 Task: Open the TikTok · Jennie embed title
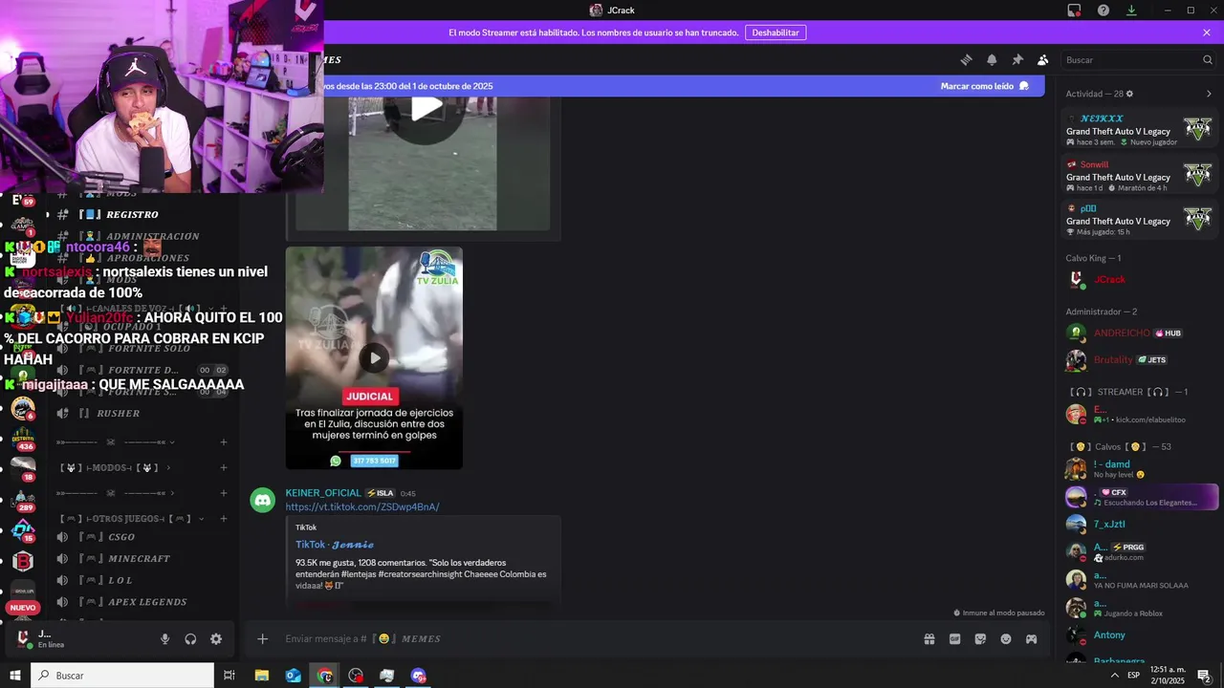334,545
